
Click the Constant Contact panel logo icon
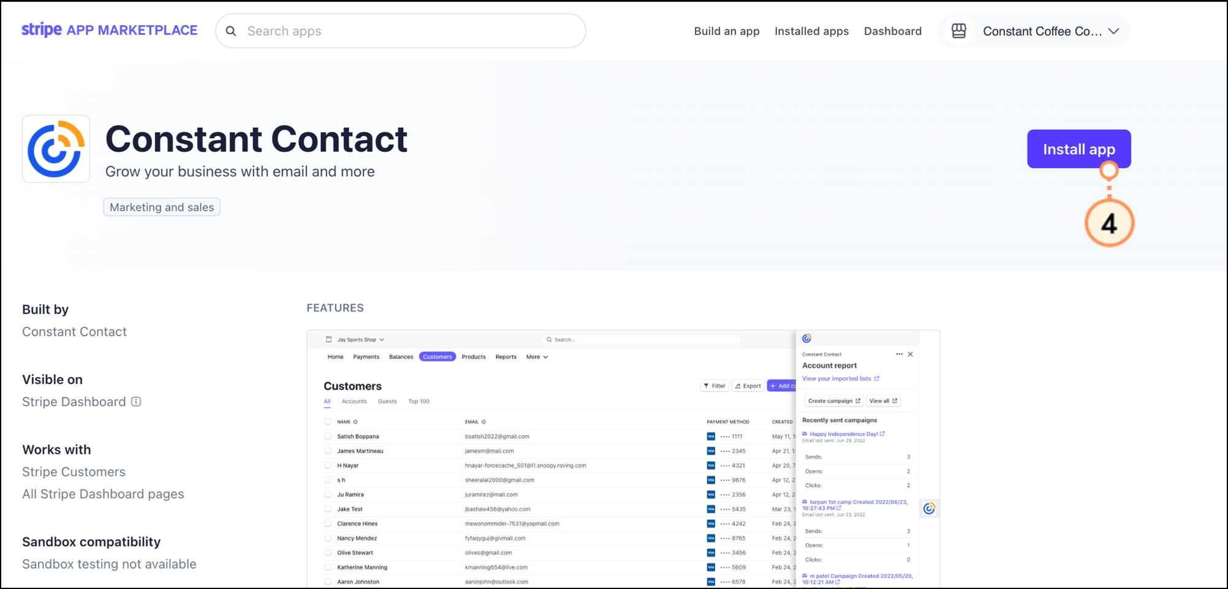pyautogui.click(x=807, y=339)
